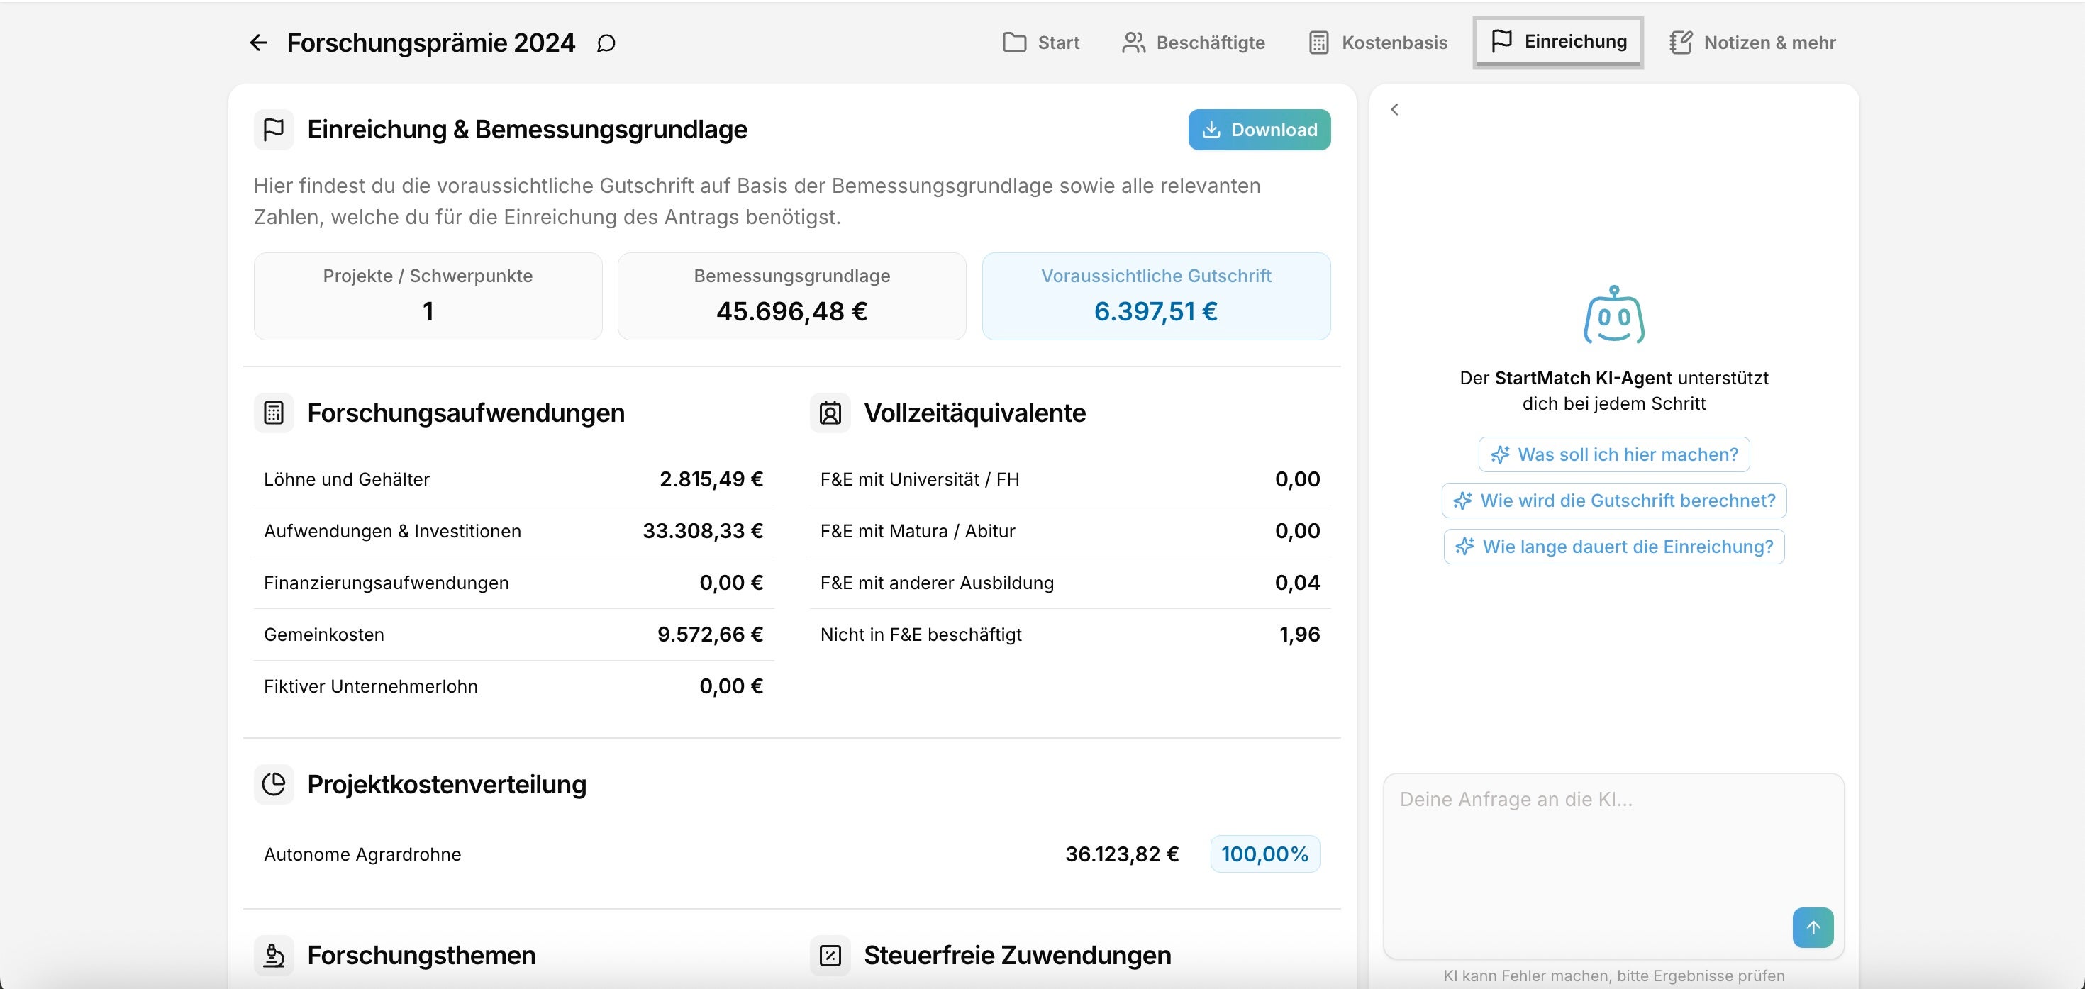Click the microscope icon beside Forschungsthemen
2085x989 pixels.
coord(274,955)
